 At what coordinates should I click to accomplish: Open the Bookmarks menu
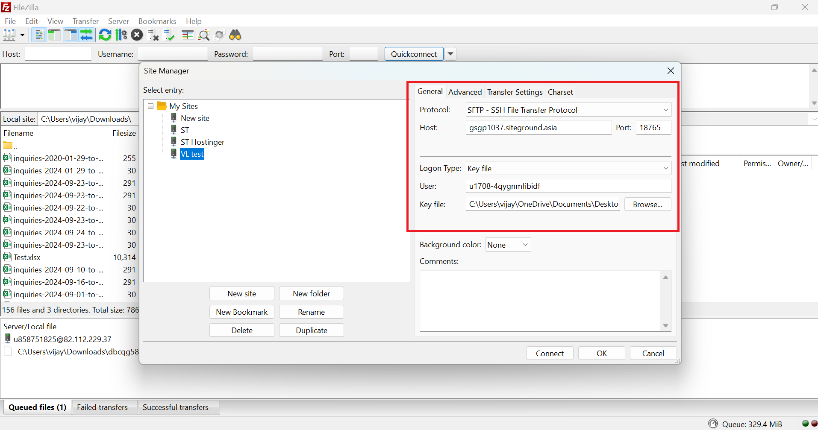(x=157, y=21)
